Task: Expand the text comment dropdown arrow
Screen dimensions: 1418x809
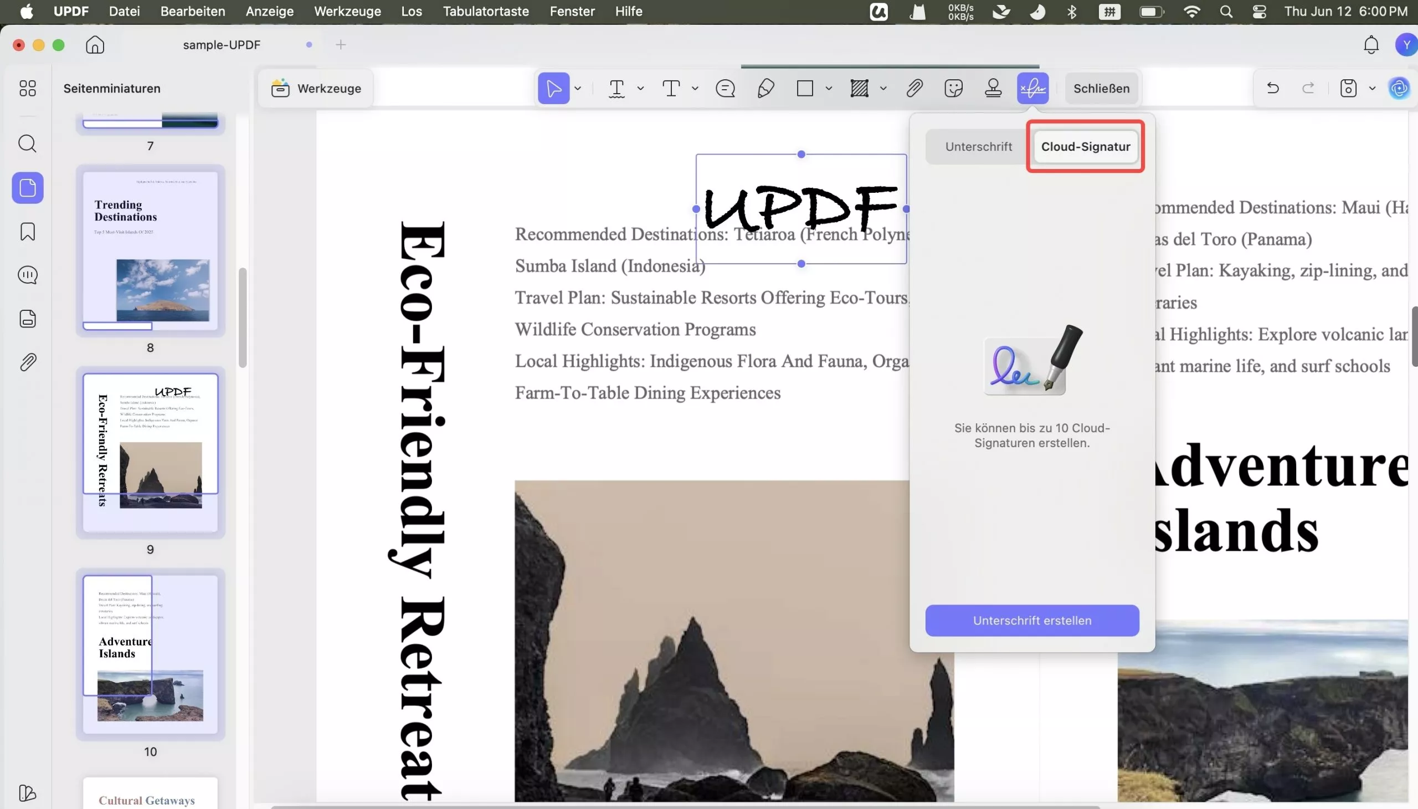Action: (x=695, y=88)
